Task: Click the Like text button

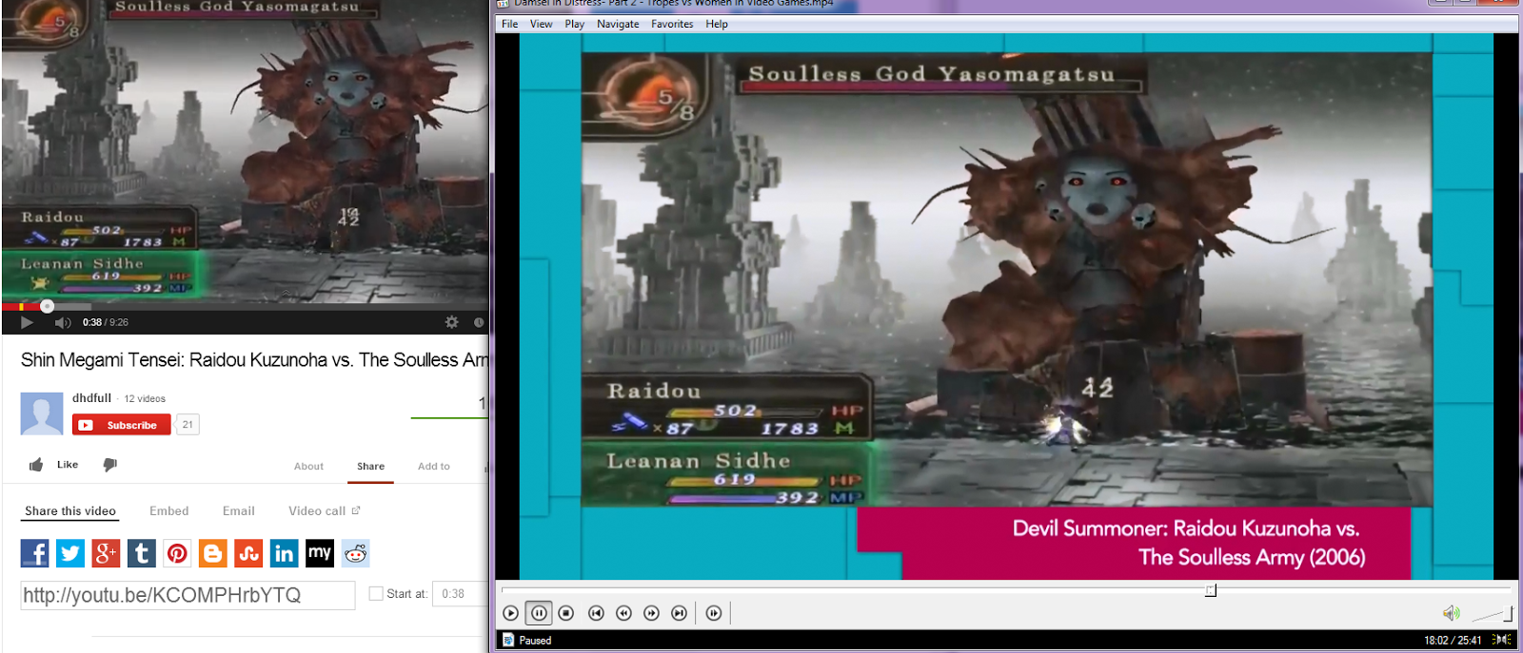Action: click(x=68, y=465)
